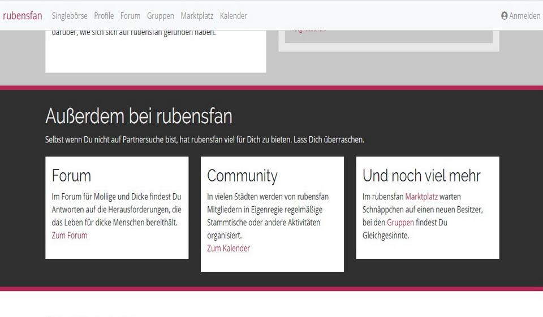The image size is (543, 317).
Task: Click the Forum card heading
Action: 71,176
